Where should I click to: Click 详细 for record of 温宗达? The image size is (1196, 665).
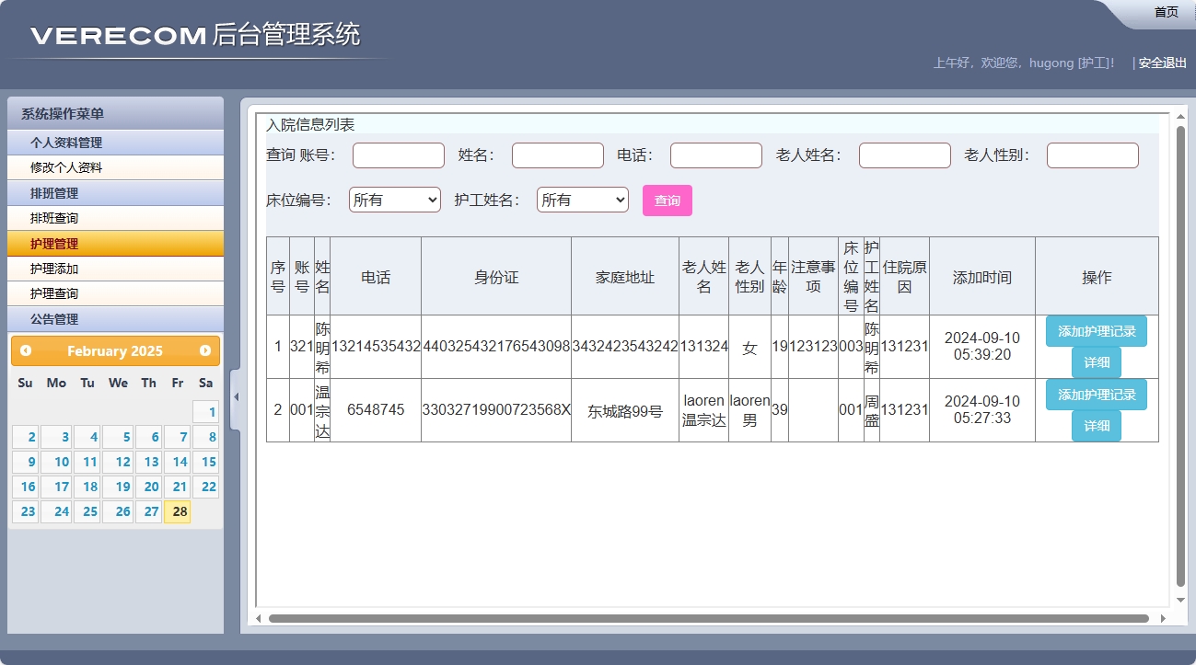(1096, 426)
